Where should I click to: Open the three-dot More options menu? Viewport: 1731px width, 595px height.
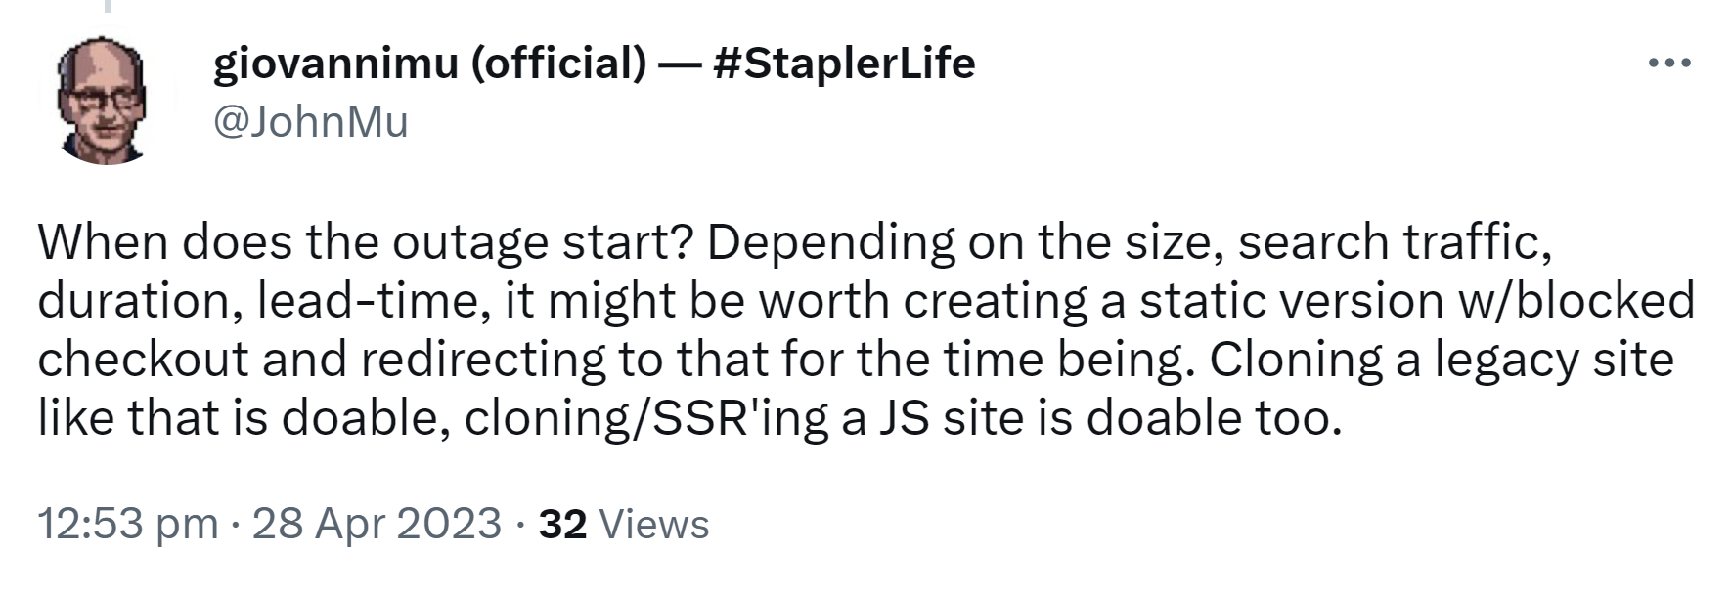click(1669, 64)
